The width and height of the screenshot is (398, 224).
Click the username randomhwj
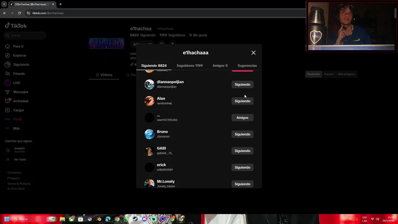(x=164, y=103)
